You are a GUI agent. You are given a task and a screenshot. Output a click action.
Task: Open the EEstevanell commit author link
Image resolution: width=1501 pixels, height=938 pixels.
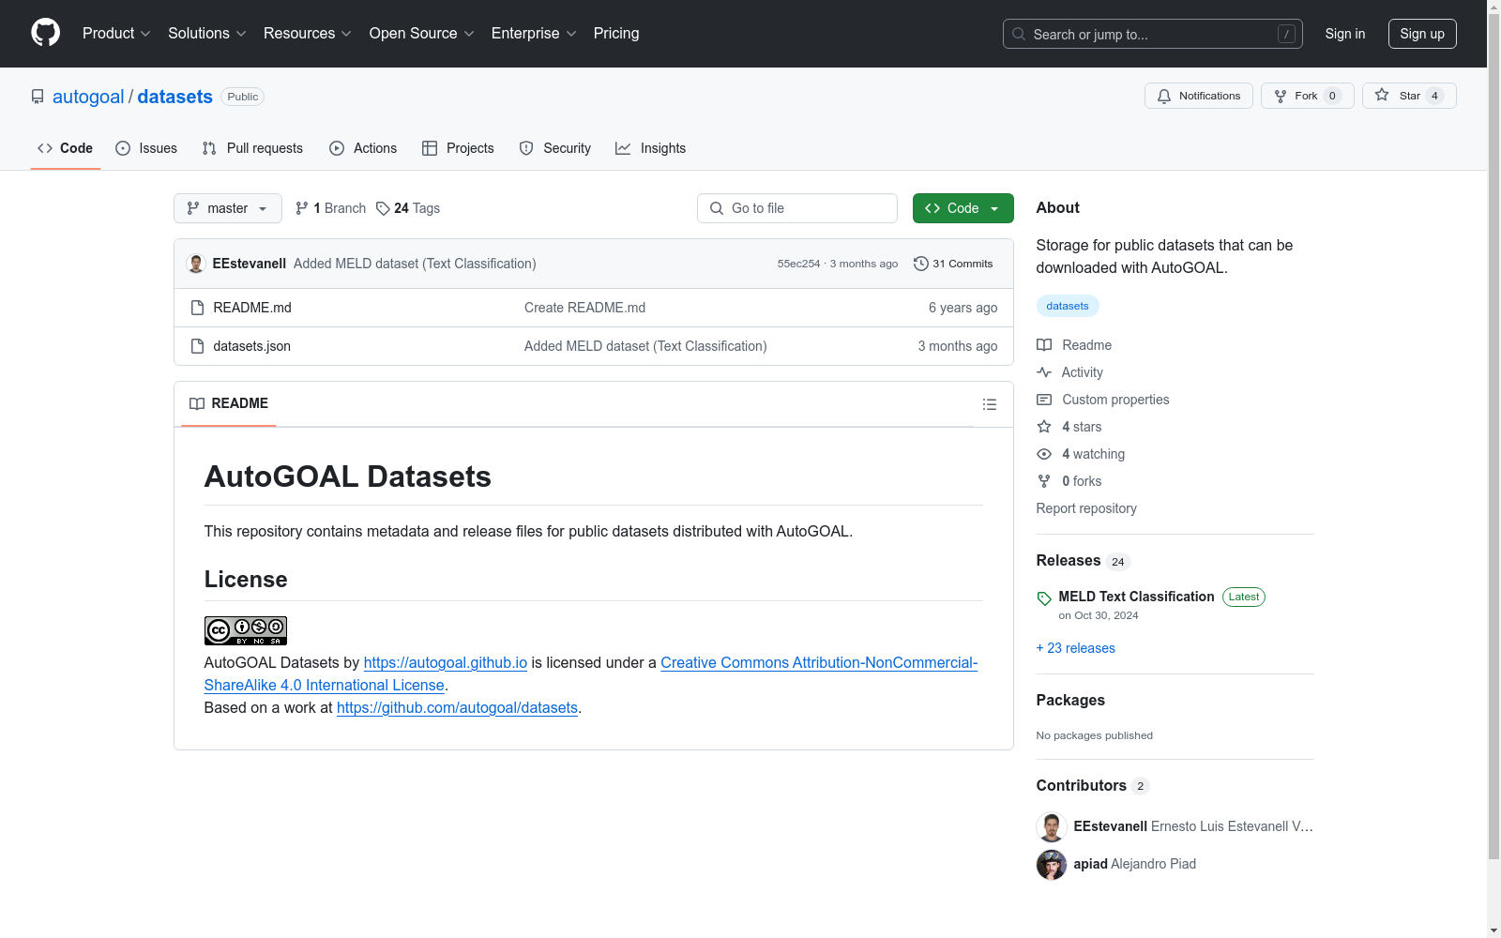click(x=250, y=264)
